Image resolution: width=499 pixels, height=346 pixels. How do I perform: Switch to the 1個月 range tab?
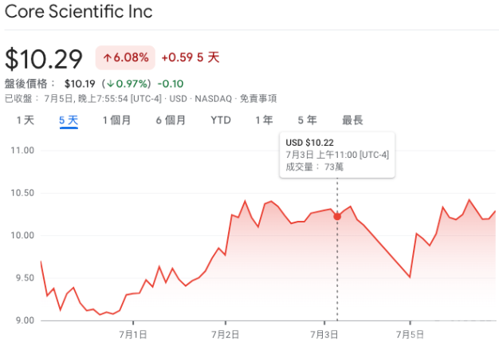tap(117, 120)
